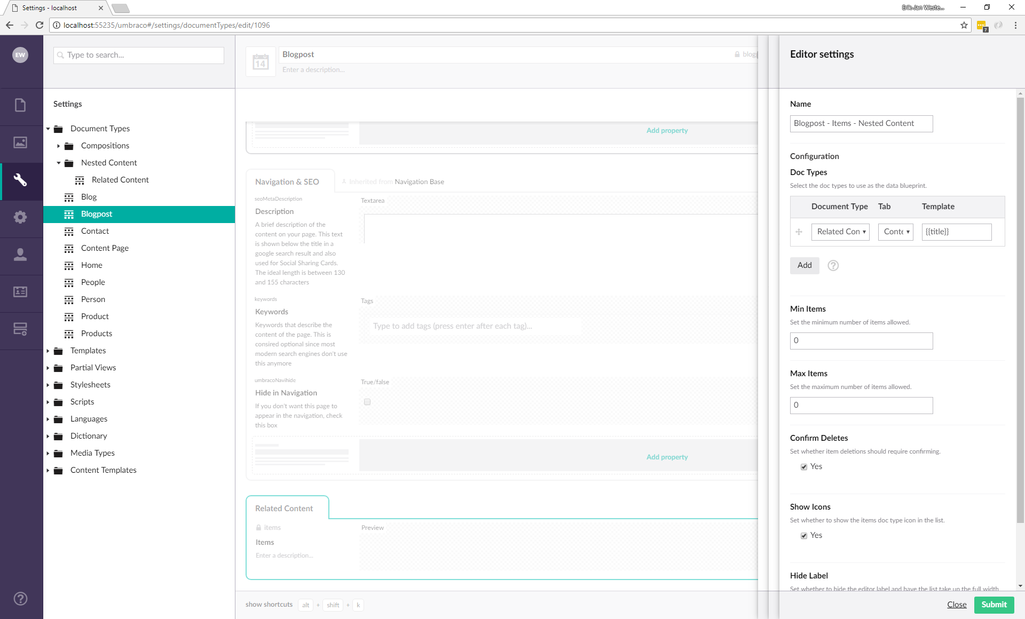Open the Content section icon in sidebar
The image size is (1025, 619).
pos(20,105)
